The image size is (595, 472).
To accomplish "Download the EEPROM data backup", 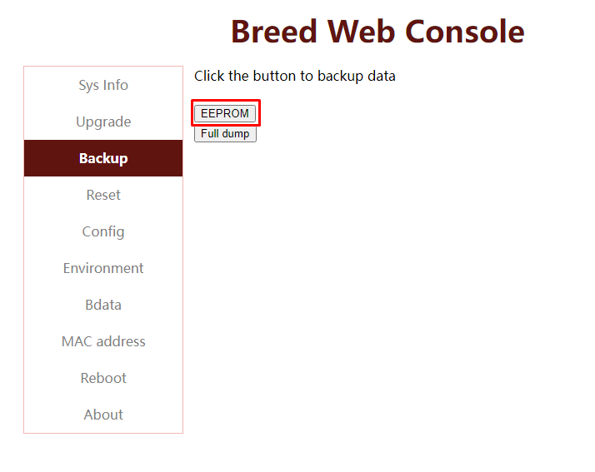I will (x=225, y=113).
